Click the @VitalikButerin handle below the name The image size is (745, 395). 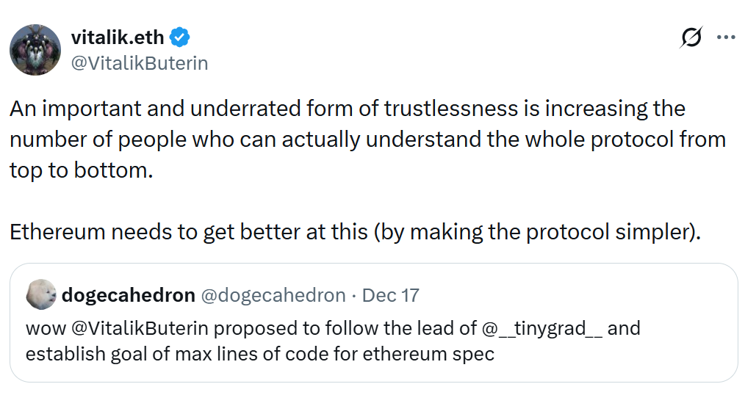(140, 63)
